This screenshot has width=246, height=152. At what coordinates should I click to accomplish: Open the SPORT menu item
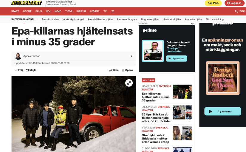tap(27, 11)
